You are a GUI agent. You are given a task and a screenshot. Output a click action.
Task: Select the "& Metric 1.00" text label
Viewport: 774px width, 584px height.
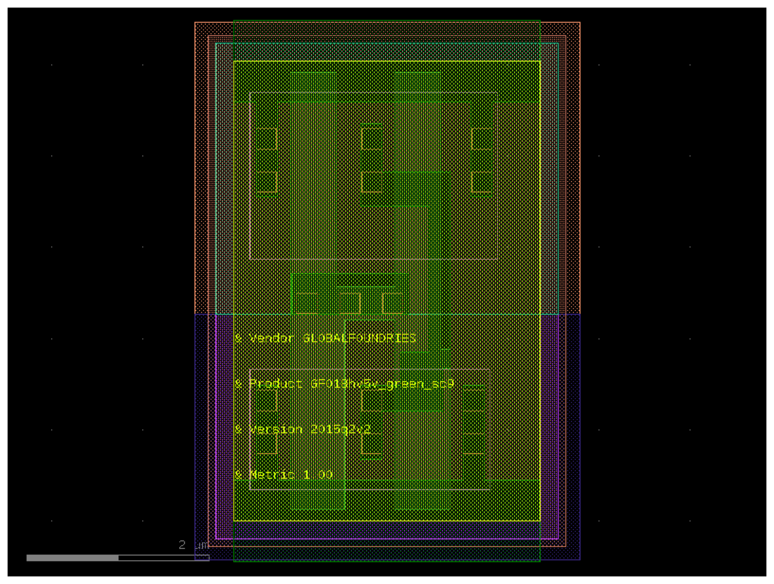pyautogui.click(x=284, y=475)
